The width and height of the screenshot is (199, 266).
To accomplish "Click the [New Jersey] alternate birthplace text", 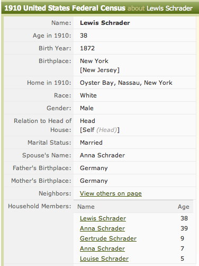I will 99,70.
